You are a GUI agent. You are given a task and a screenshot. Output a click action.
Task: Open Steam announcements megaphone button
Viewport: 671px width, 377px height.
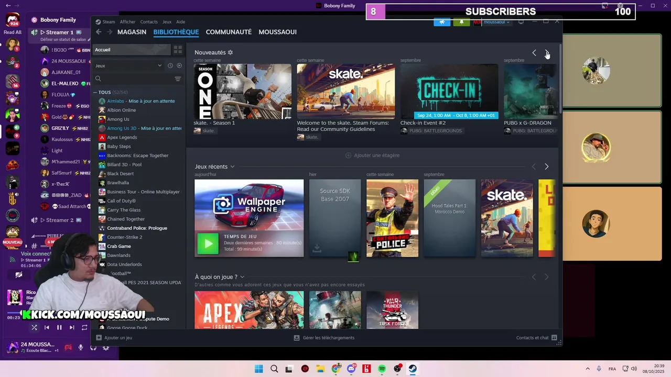coord(442,22)
